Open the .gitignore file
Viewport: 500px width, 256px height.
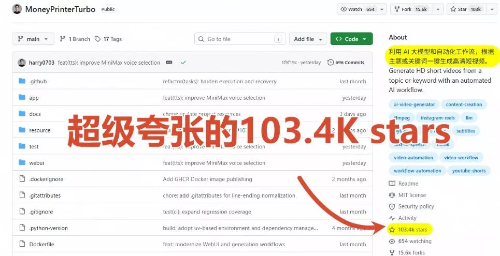(x=41, y=212)
